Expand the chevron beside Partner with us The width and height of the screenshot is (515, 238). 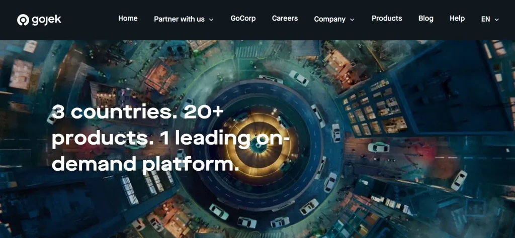211,20
